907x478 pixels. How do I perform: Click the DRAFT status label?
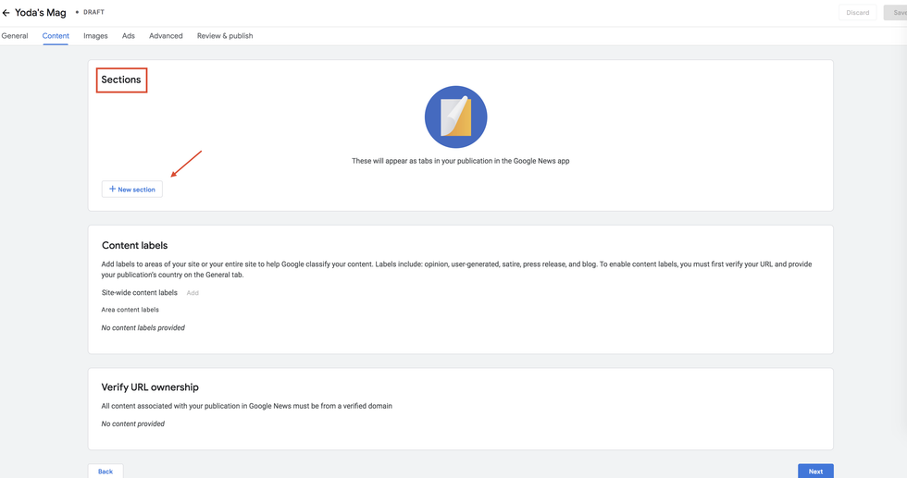pos(93,13)
